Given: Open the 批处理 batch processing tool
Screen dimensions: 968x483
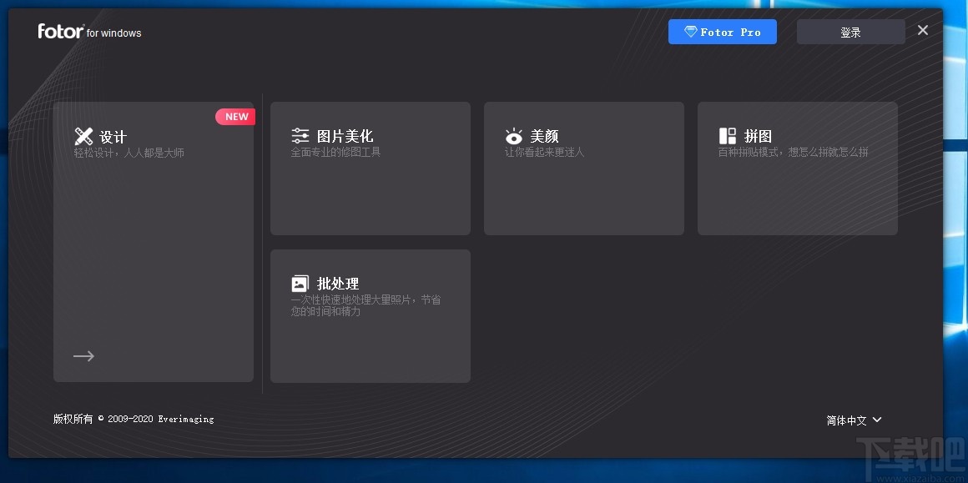Looking at the screenshot, I should [x=370, y=315].
